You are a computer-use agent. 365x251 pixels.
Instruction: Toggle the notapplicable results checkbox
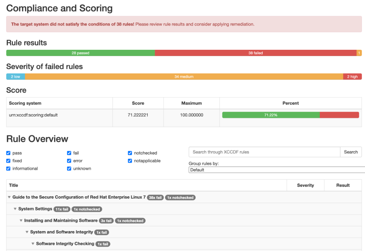(130, 161)
